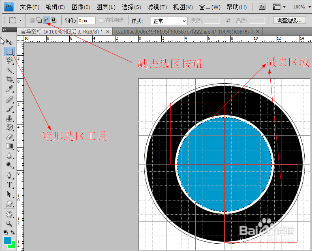The width and height of the screenshot is (312, 251).
Task: Open the green background color swatch
Action: click(13, 246)
